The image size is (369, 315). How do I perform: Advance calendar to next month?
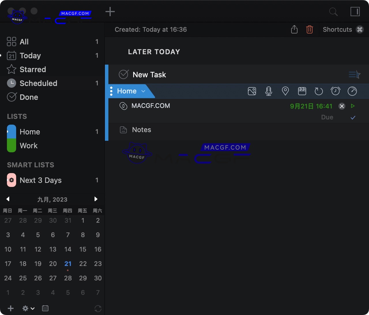coord(96,199)
